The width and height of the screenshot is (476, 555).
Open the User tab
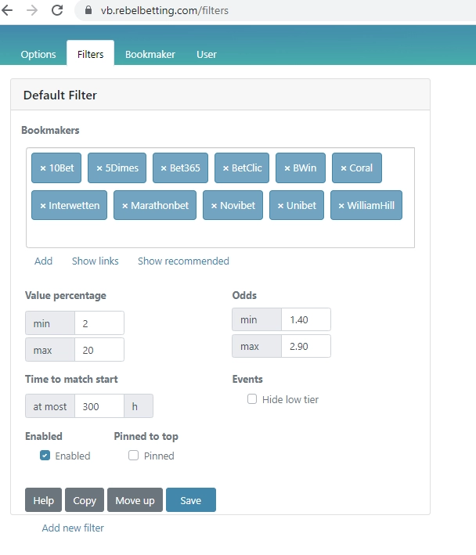[x=207, y=54]
